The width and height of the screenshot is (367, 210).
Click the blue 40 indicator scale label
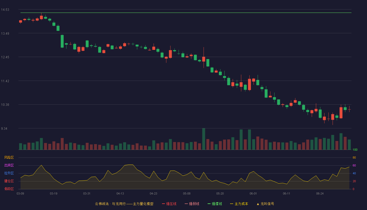click(354, 173)
